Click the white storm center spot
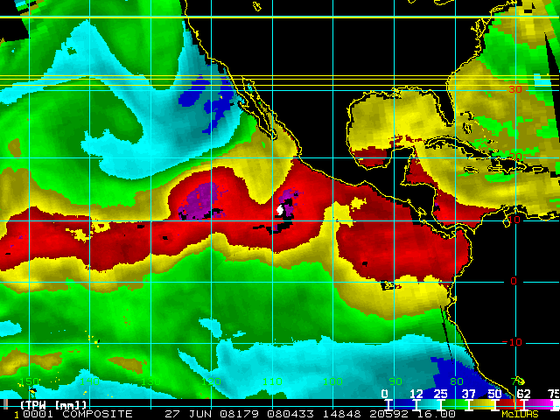The image size is (560, 420). coord(280,210)
